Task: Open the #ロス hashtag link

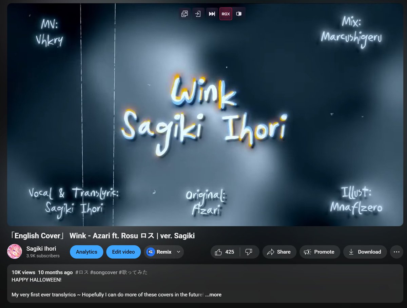Action: (82, 272)
